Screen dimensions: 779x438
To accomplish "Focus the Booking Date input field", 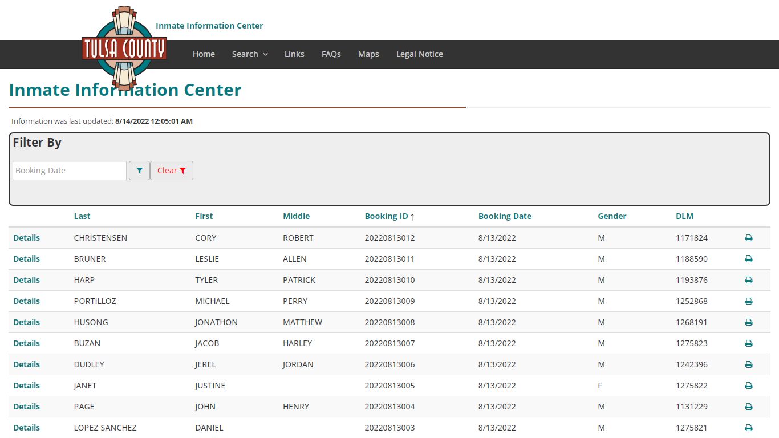I will pyautogui.click(x=70, y=171).
